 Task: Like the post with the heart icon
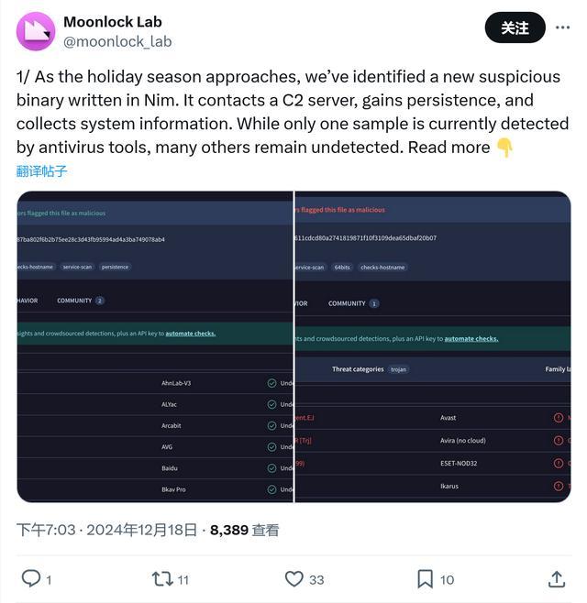(293, 578)
